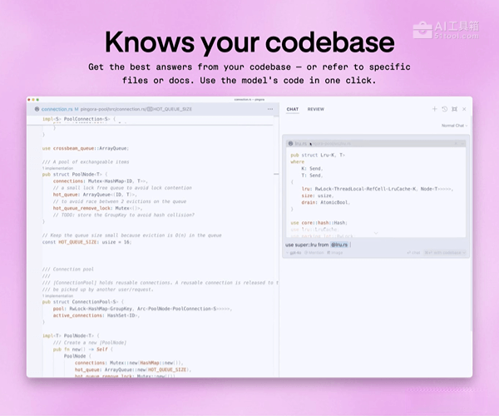Open chat history clock icon

[x=444, y=109]
